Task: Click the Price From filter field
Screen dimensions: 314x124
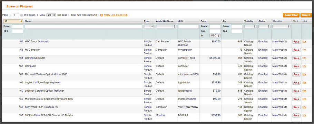Action: click(x=215, y=27)
